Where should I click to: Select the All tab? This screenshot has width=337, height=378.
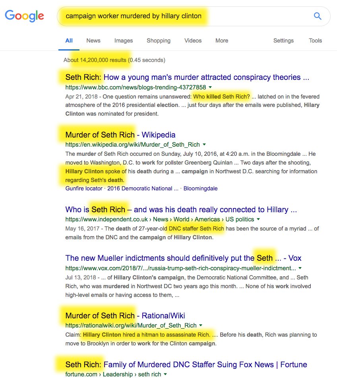(69, 41)
